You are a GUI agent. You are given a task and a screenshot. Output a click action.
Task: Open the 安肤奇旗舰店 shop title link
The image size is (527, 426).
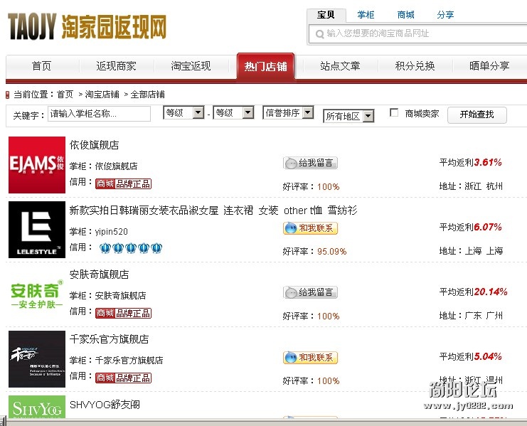pyautogui.click(x=99, y=275)
